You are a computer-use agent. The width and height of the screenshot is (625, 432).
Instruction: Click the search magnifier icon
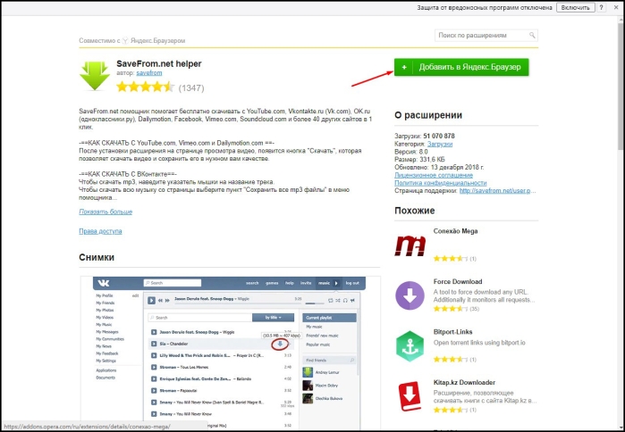tap(532, 36)
